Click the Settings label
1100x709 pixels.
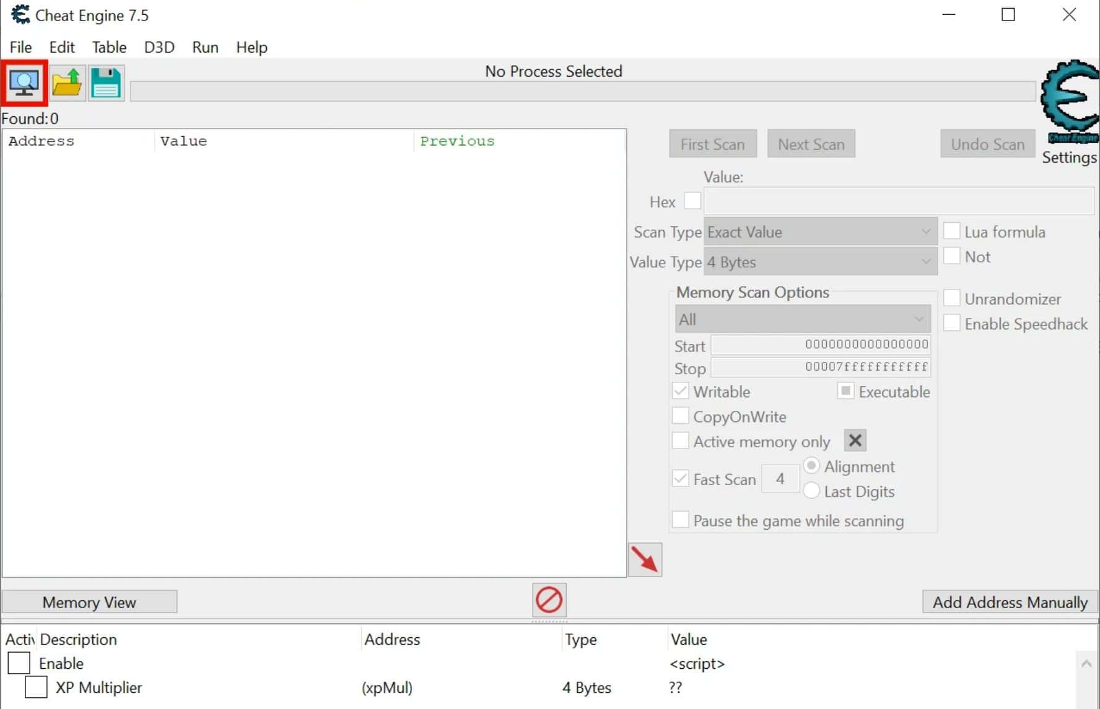coord(1069,157)
